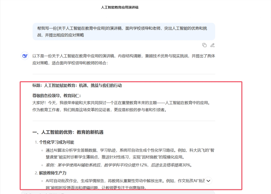Click the page title 人工智能教育应用演讲稿
Viewport: 271px width, 194px height.
[x=120, y=7]
